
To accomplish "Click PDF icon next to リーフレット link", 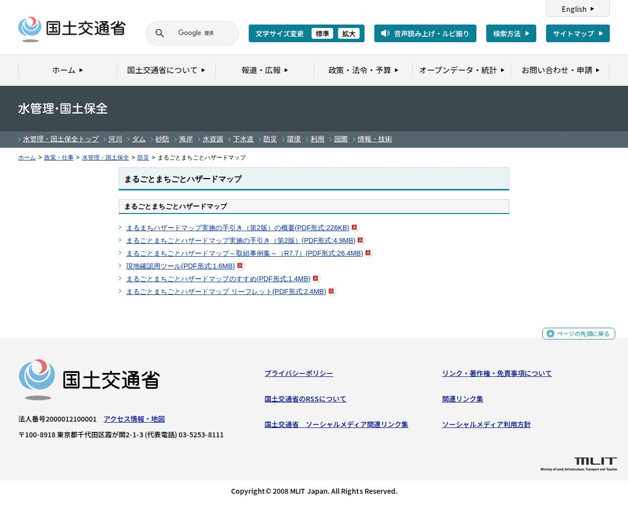I will pos(332,292).
